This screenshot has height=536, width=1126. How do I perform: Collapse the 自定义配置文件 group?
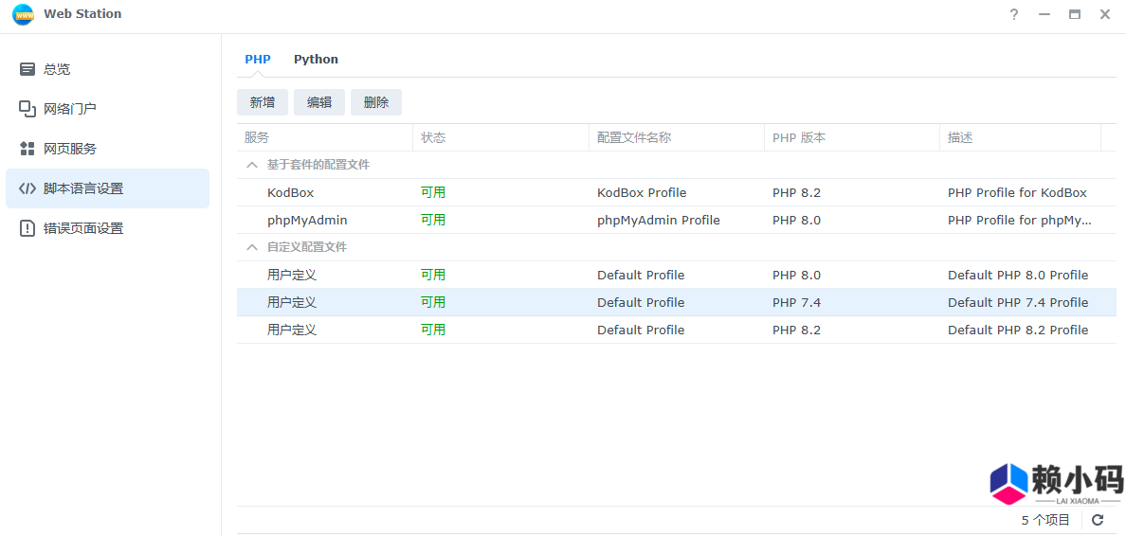click(x=251, y=247)
